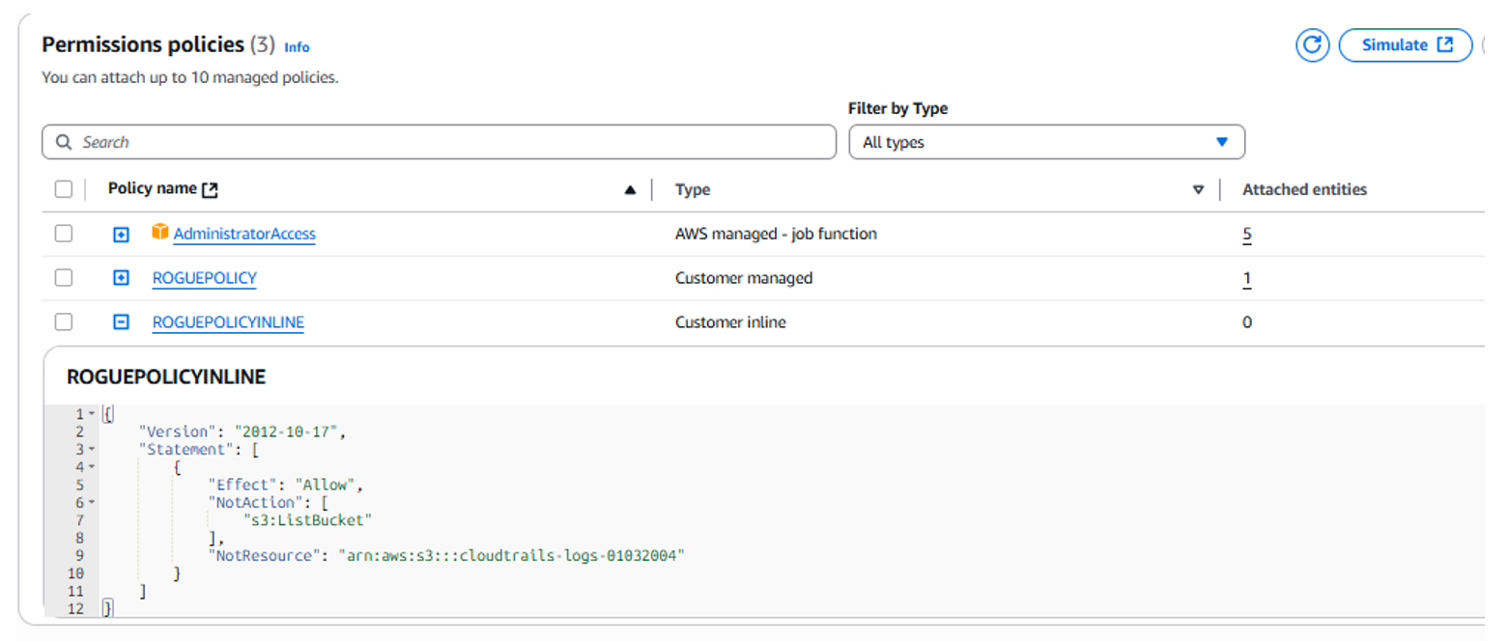Image resolution: width=1509 pixels, height=641 pixels.
Task: Click sort arrow in Type column
Action: coord(1198,190)
